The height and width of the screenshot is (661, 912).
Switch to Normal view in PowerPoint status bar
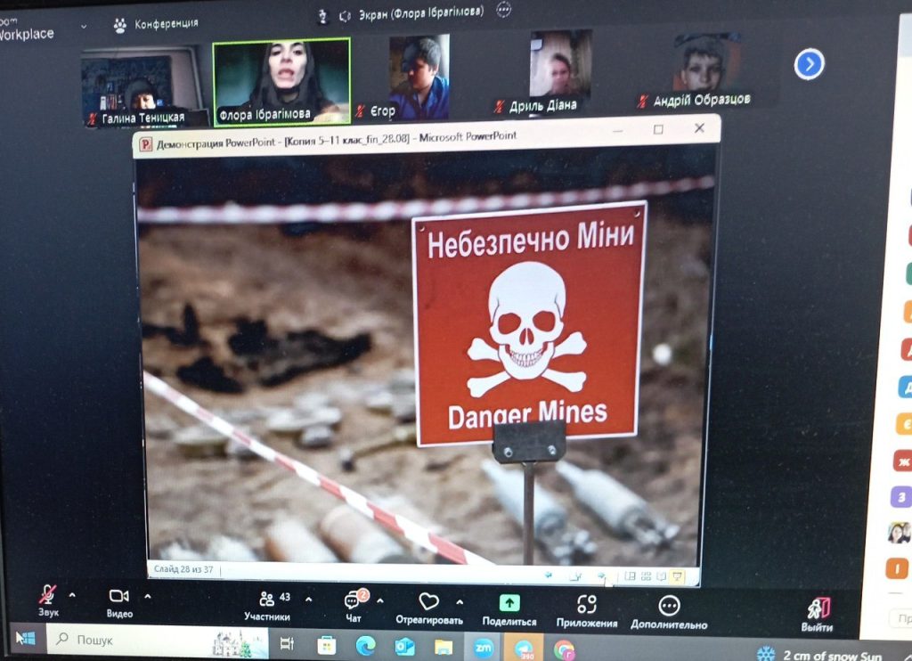630,576
